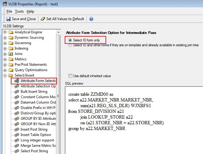
Task: Click the Select Post String gear icon
Action: pos(17,151)
